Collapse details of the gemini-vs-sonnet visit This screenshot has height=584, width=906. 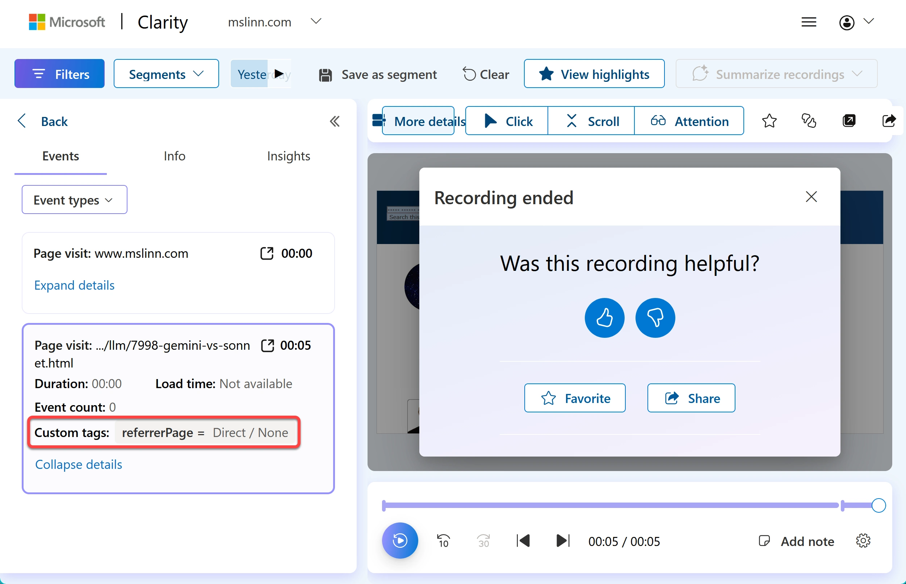(79, 464)
